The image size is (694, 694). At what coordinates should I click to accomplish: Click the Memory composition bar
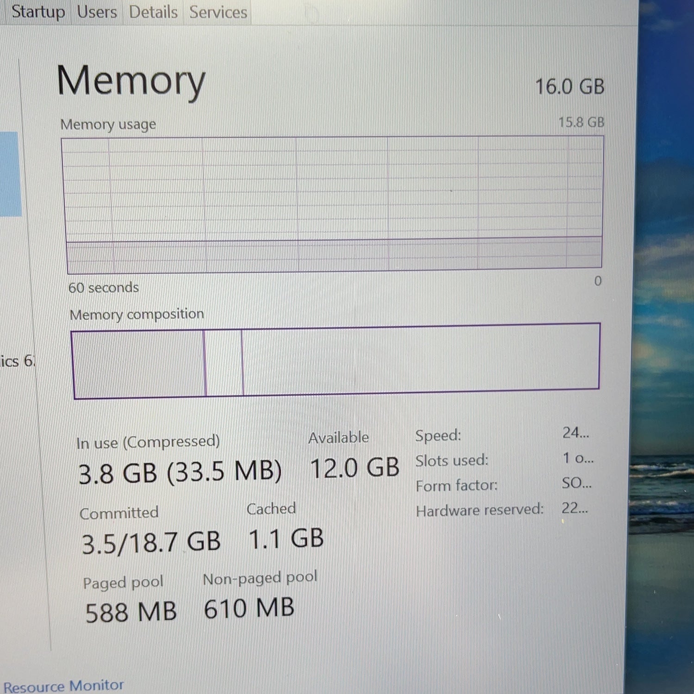click(336, 360)
